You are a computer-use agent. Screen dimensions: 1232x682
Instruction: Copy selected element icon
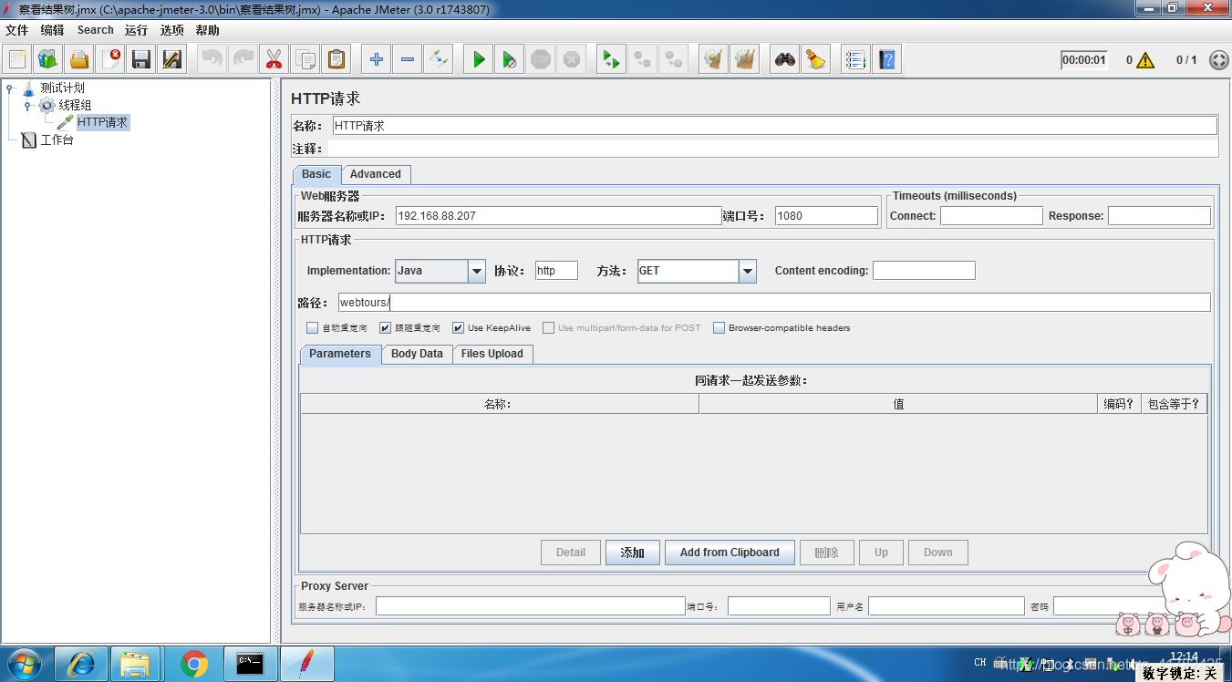coord(305,60)
